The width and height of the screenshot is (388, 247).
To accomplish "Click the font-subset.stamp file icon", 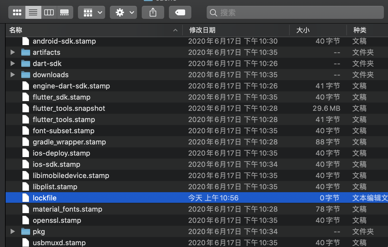I will [x=26, y=131].
